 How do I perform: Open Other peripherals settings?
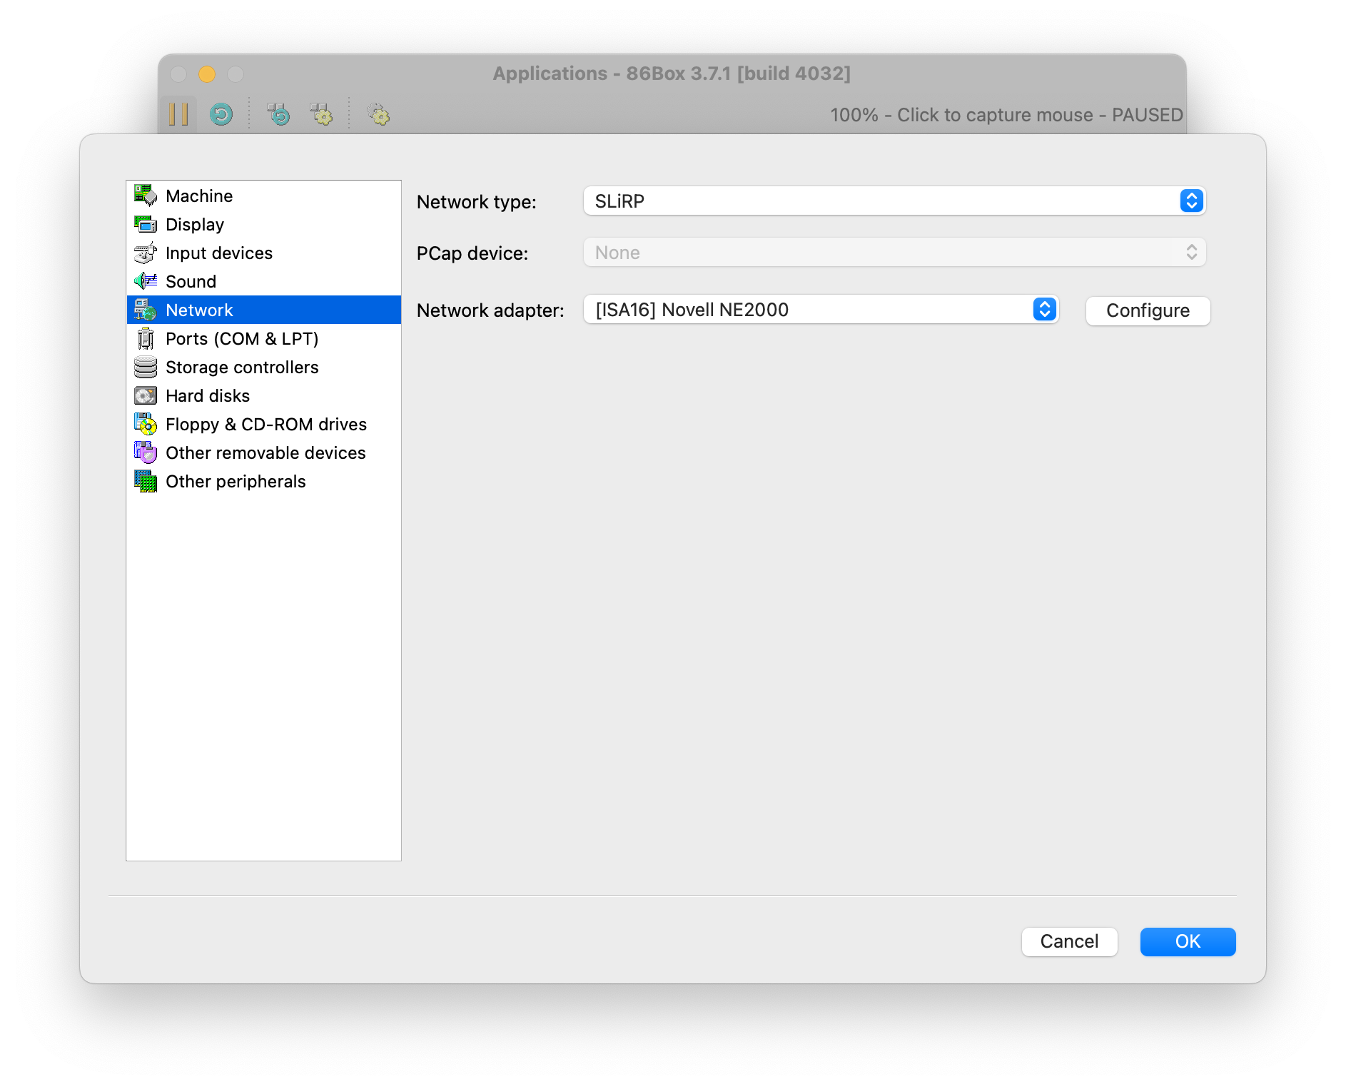[x=263, y=481]
